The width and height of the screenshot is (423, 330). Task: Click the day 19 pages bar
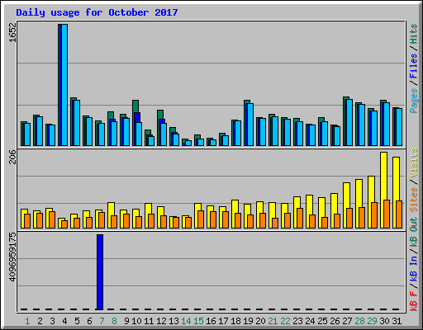point(250,125)
